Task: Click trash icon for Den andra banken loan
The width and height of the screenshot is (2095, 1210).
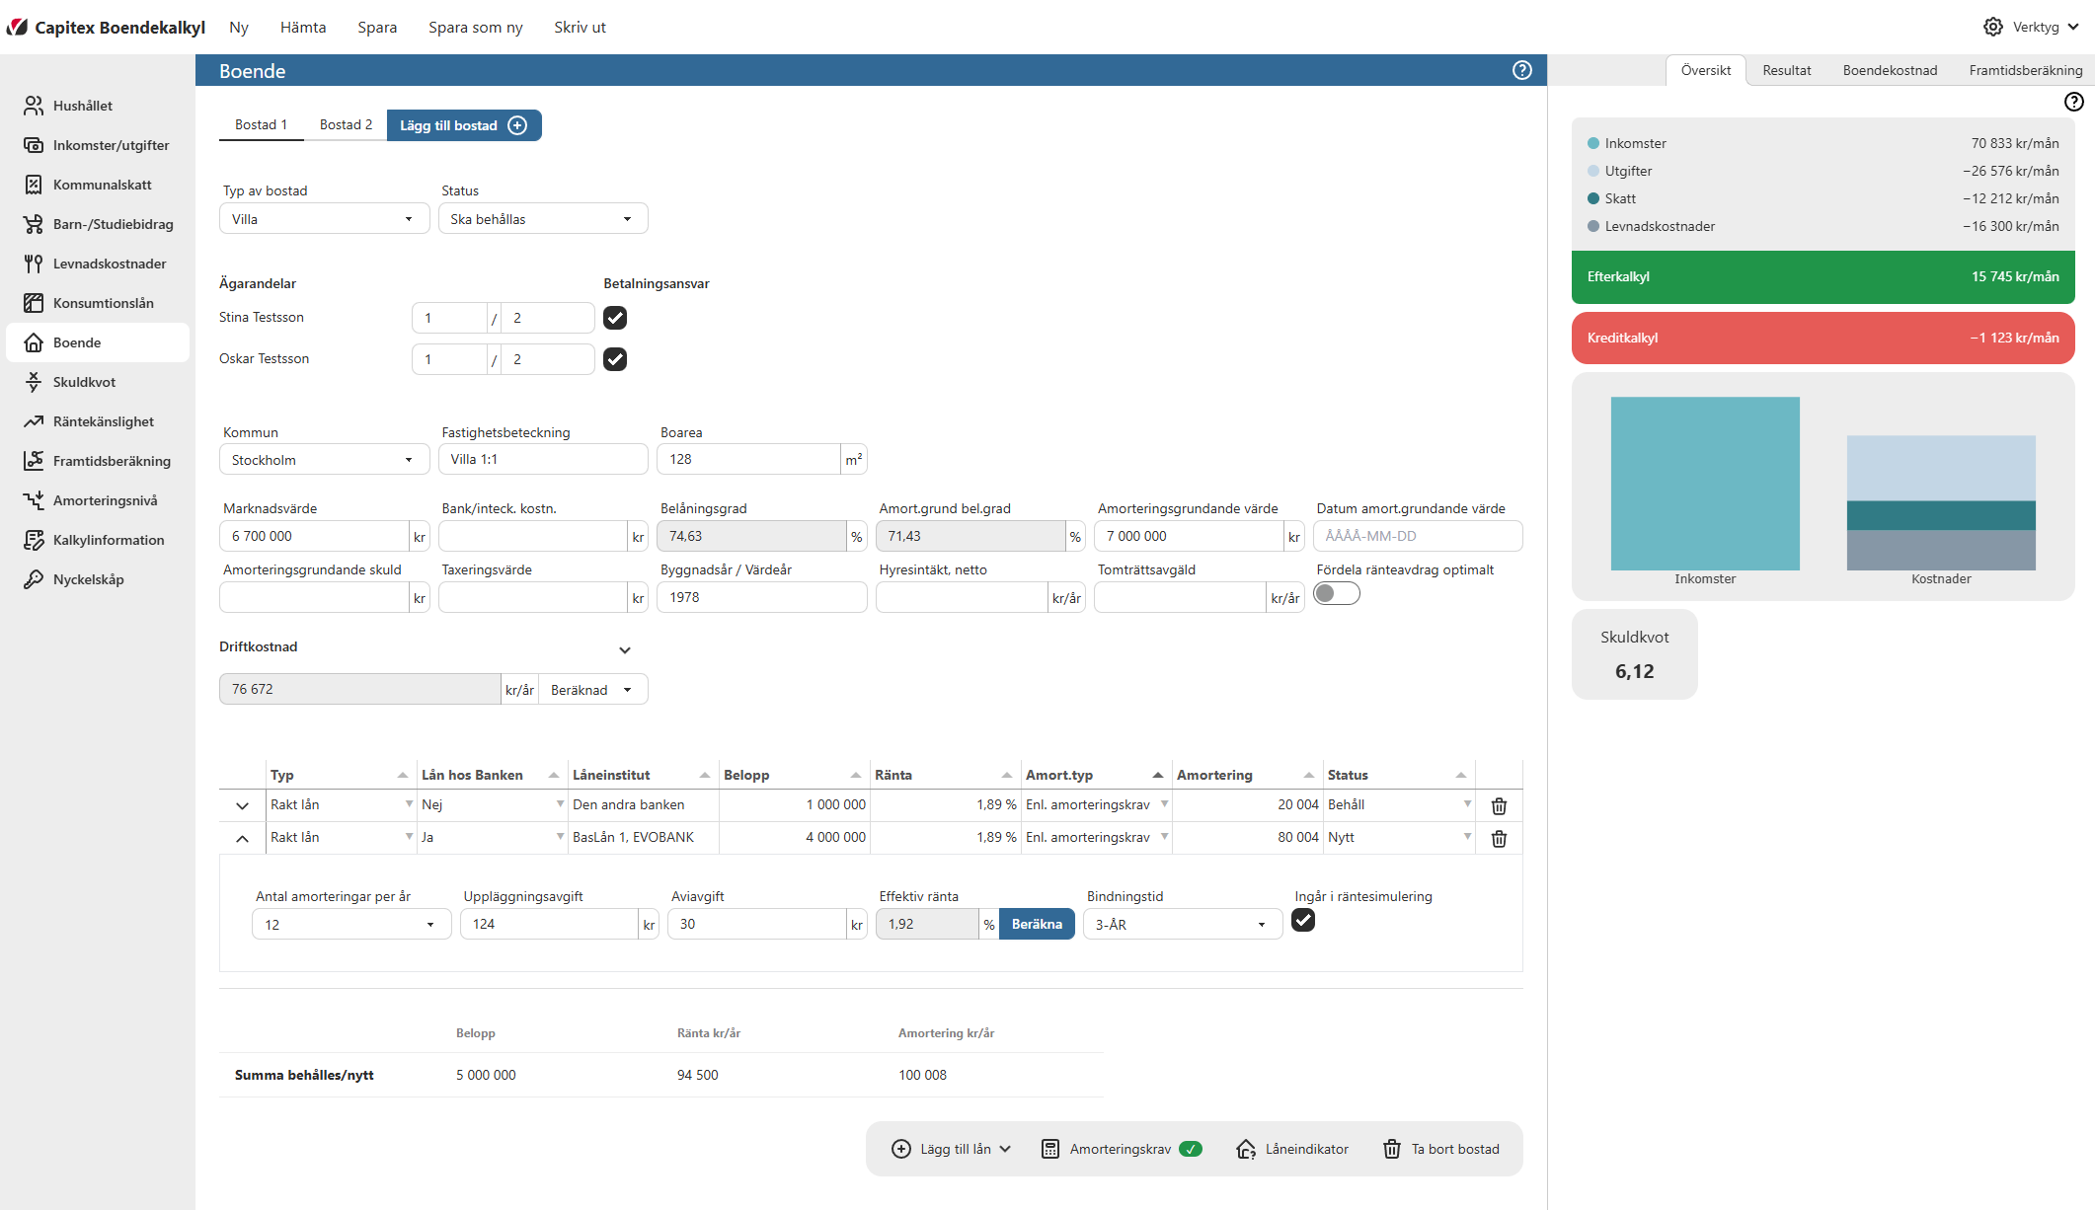Action: (x=1499, y=805)
